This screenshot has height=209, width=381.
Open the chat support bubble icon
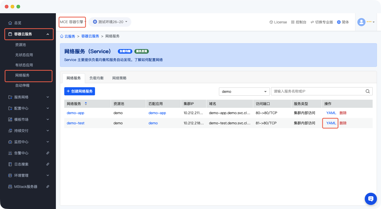point(371,199)
